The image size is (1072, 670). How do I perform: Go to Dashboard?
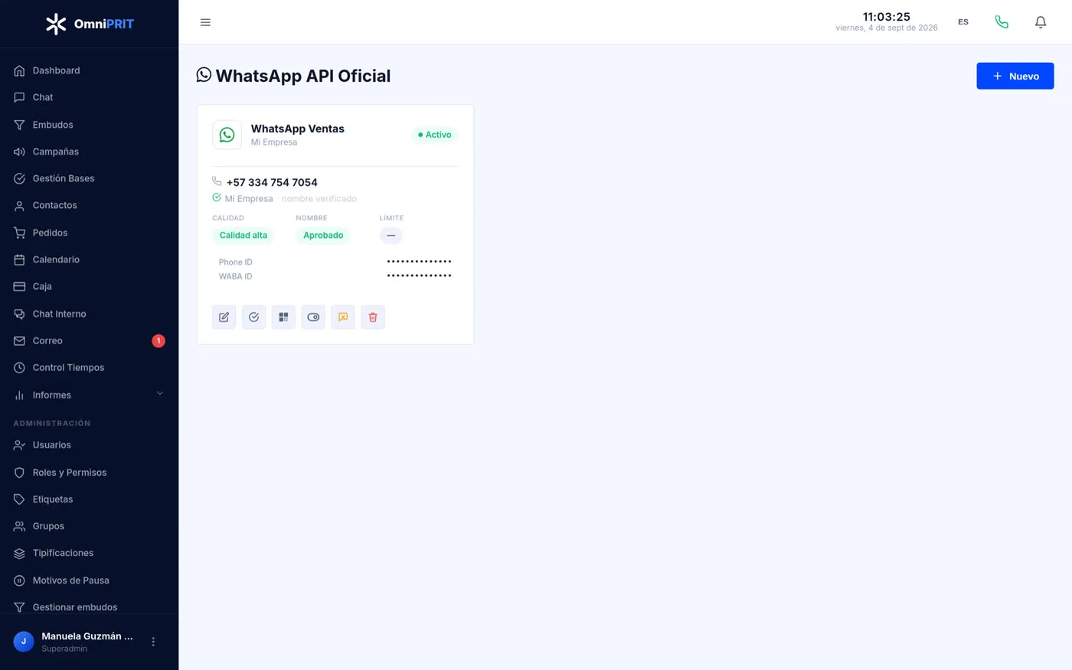[90, 70]
